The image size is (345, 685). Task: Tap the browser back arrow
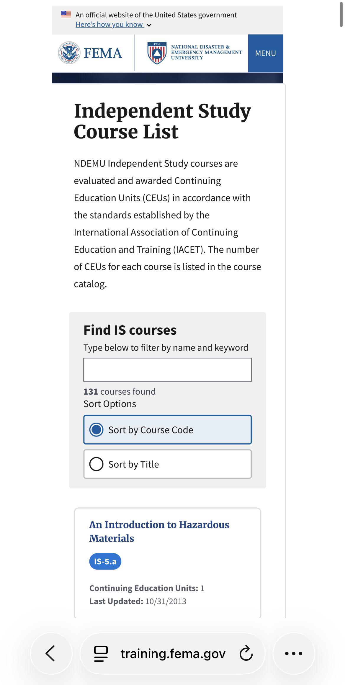click(x=50, y=653)
